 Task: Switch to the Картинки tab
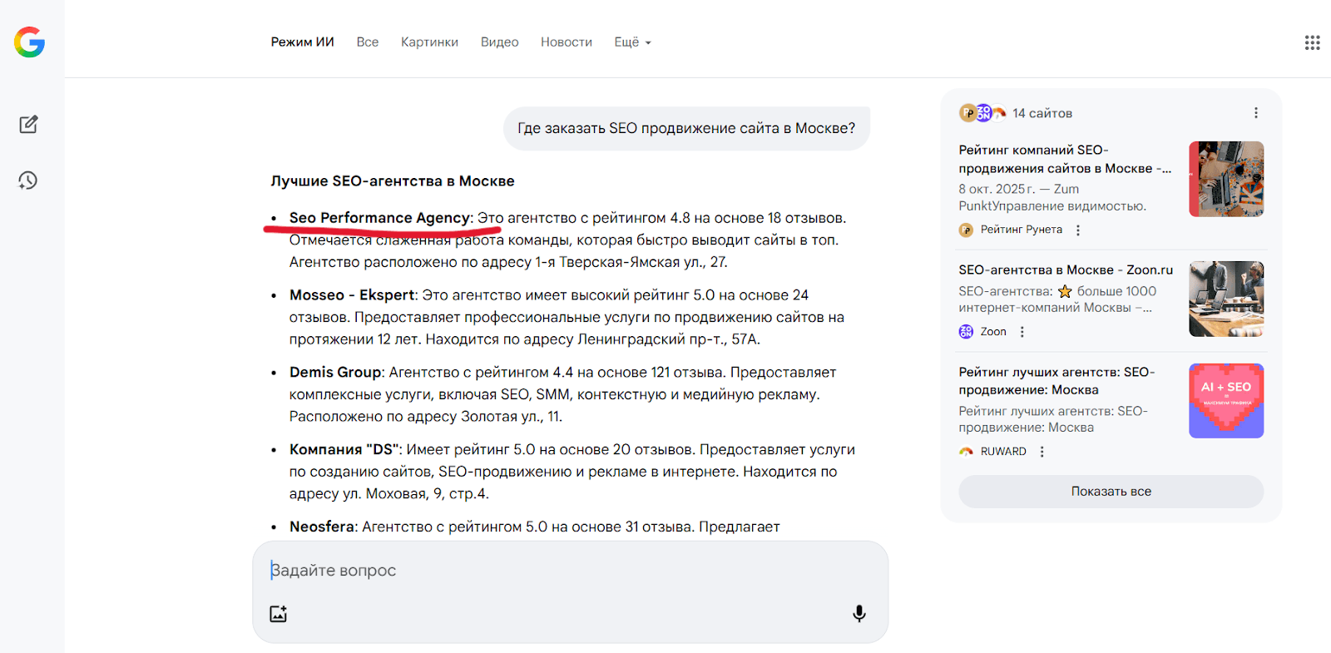pos(429,42)
